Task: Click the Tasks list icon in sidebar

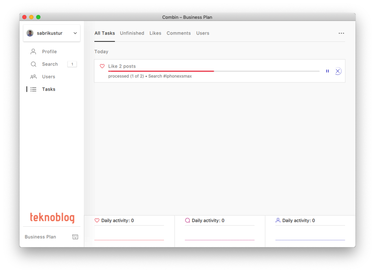Action: pyautogui.click(x=33, y=89)
